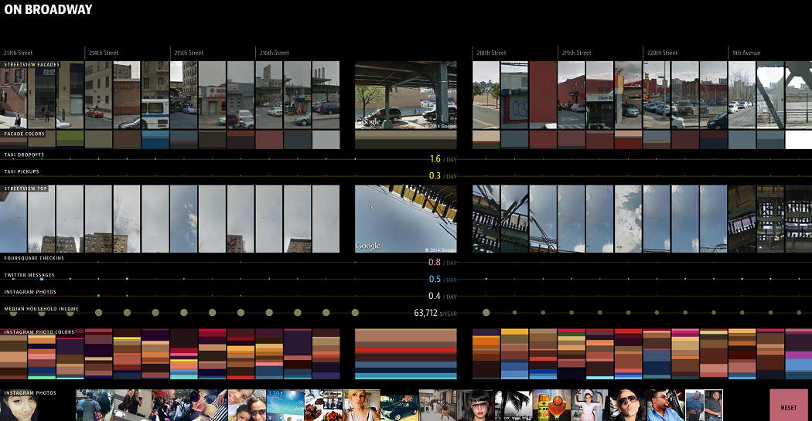Click the 216th Street label
This screenshot has width=812, height=421.
coord(274,53)
